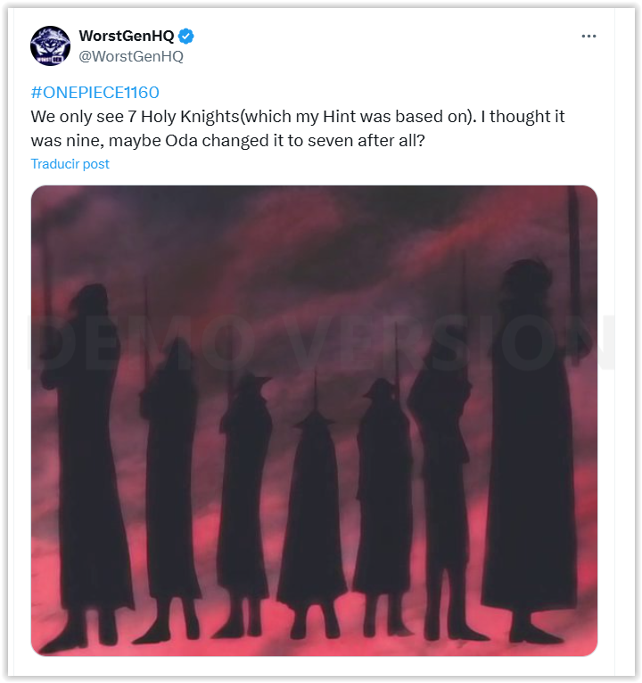Open the three-dot more options menu
Viewport: 642px width, 683px height.
[x=588, y=37]
